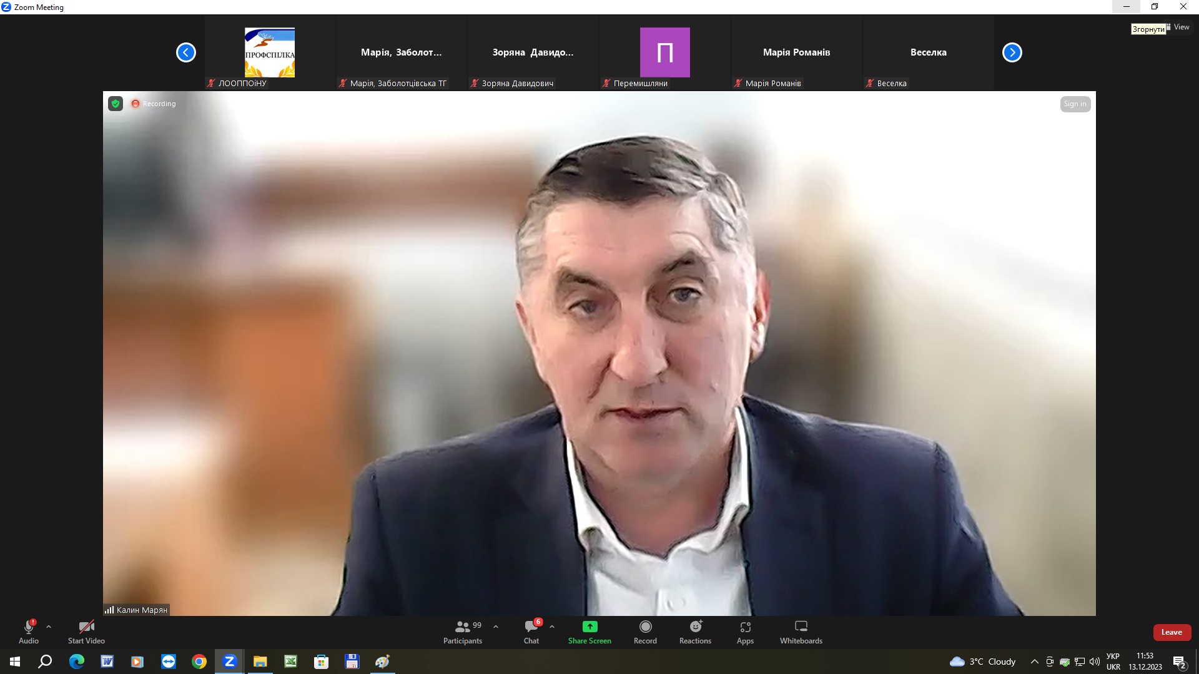This screenshot has width=1199, height=674.
Task: Open the Reactions menu
Action: [x=695, y=632]
